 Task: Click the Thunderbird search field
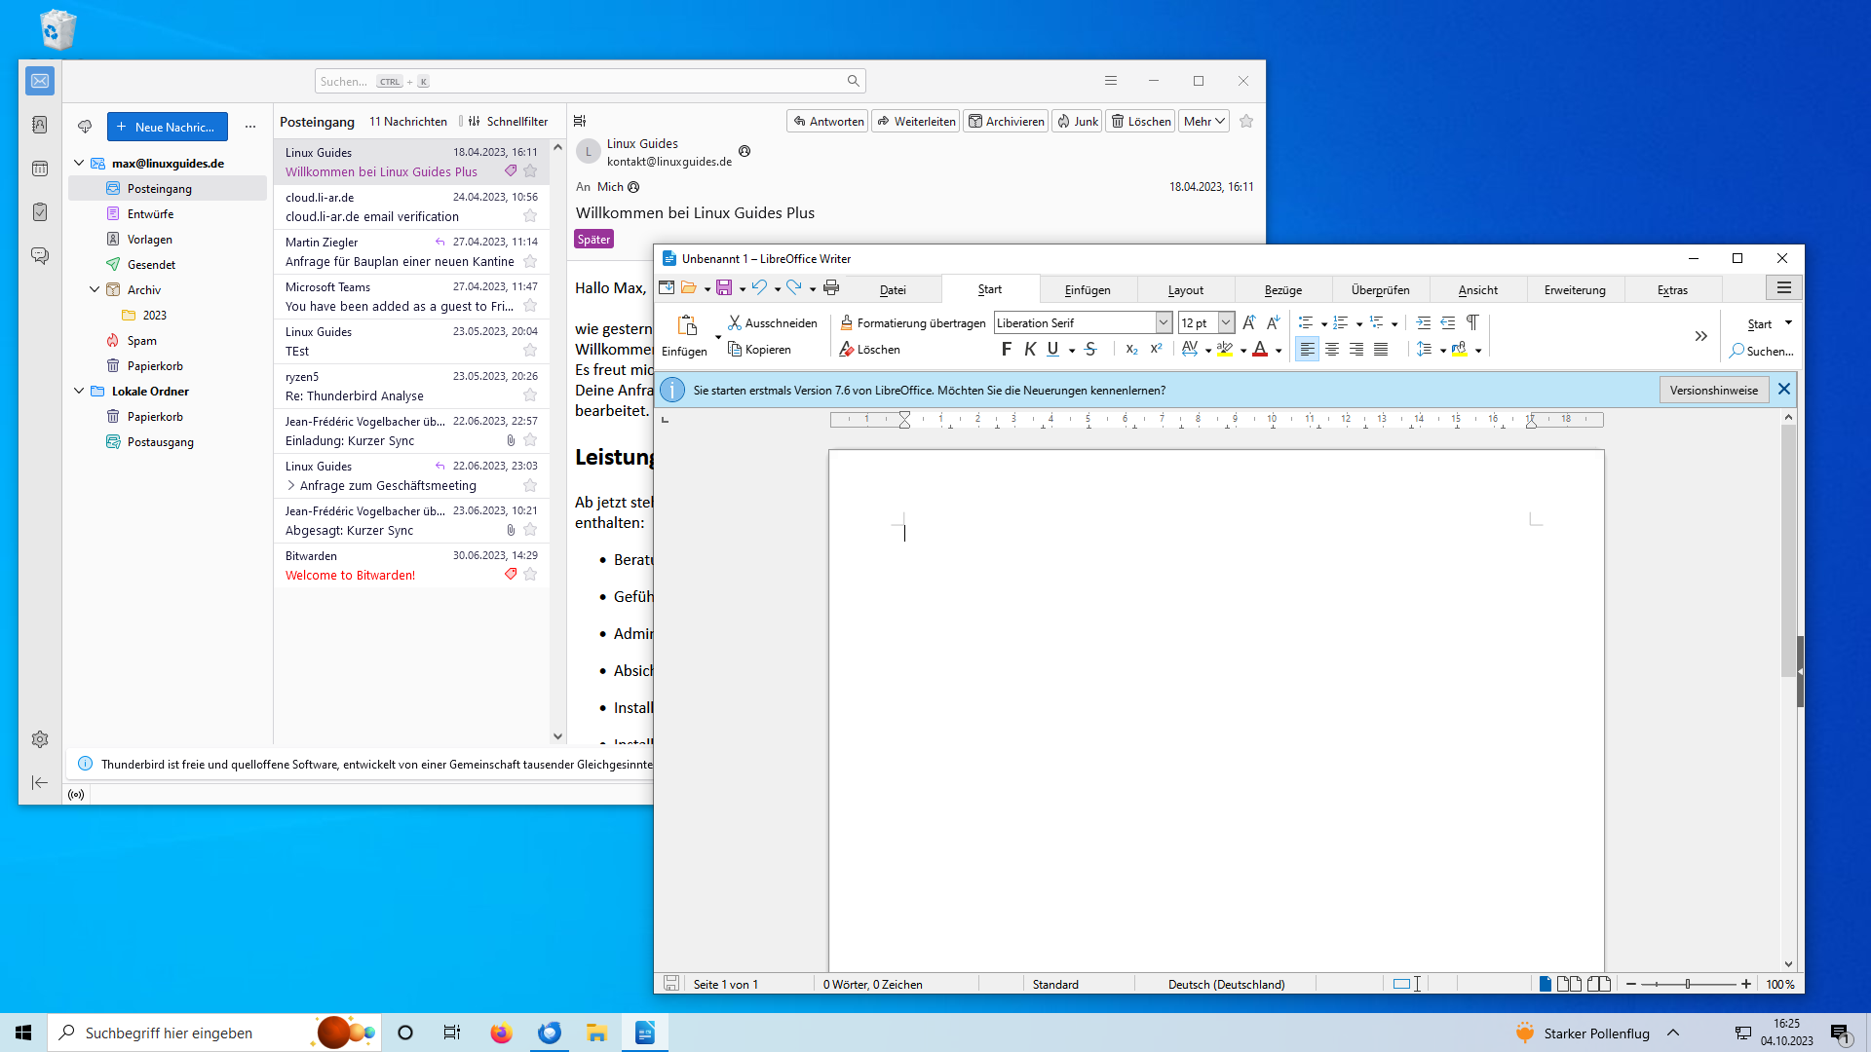590,81
